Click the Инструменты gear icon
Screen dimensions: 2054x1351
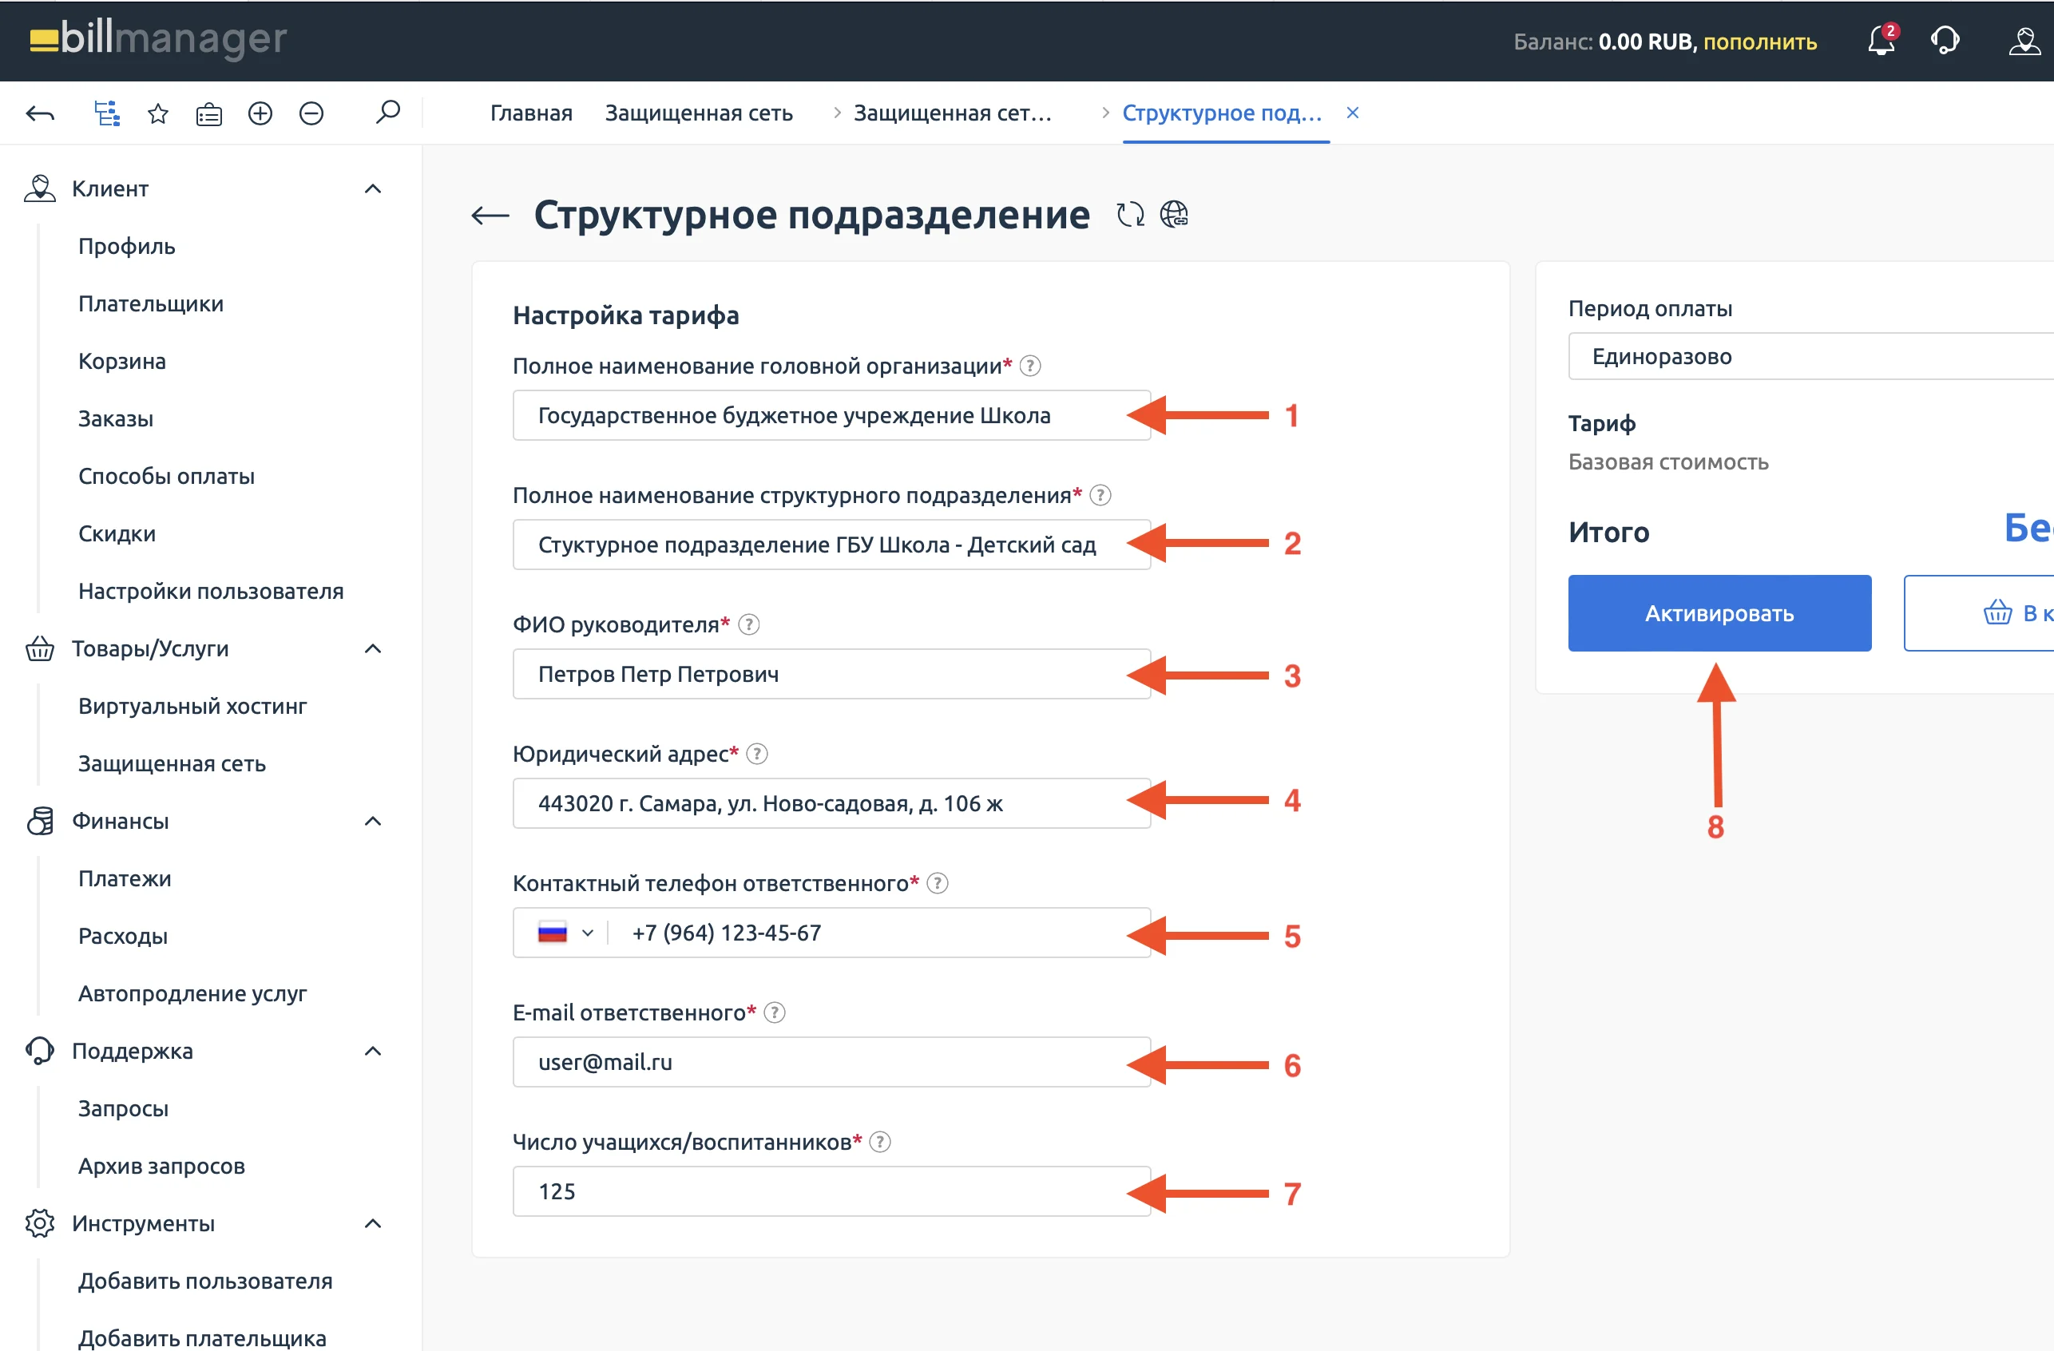pyautogui.click(x=40, y=1223)
